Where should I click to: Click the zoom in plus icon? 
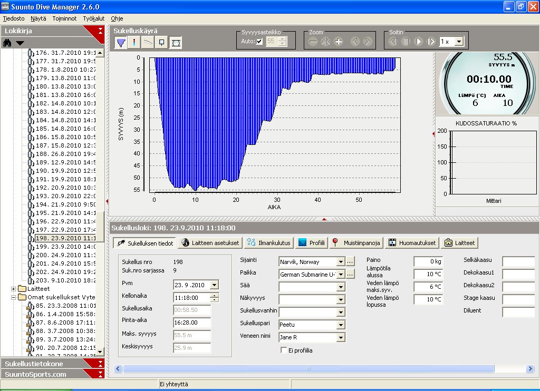click(x=339, y=42)
